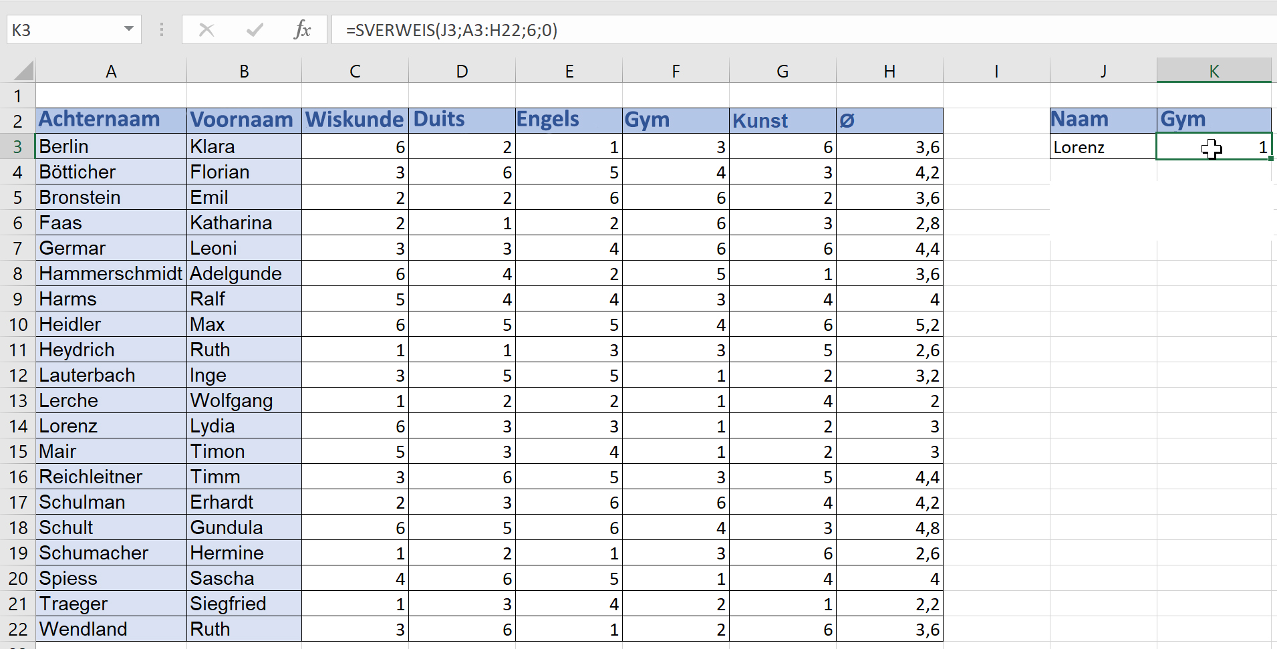Click first name Klara cell

click(244, 146)
